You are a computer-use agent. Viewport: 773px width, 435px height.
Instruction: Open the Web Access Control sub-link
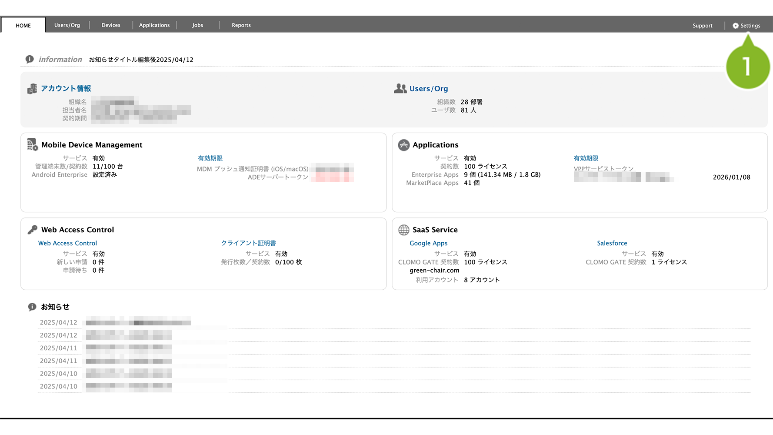(67, 243)
